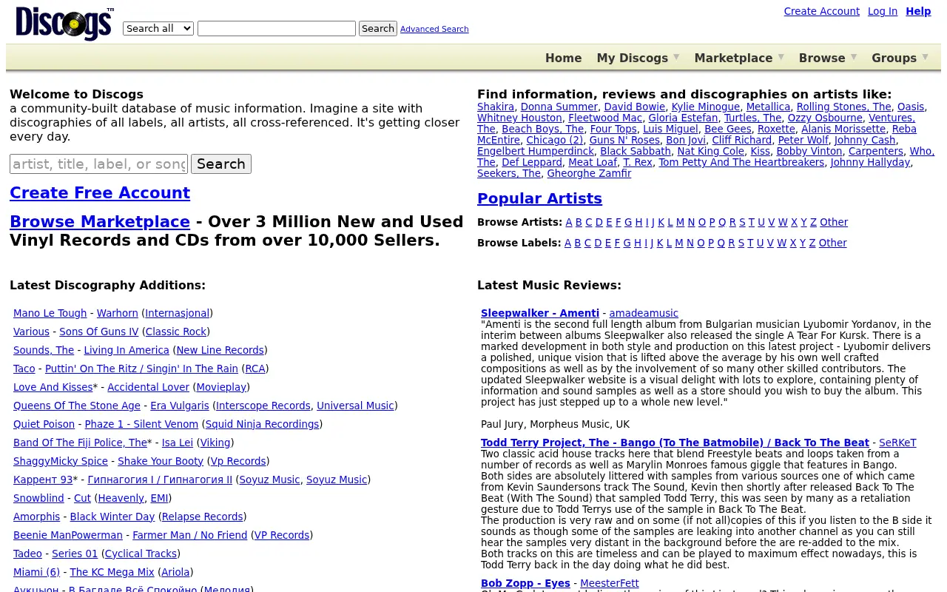
Task: Open Era Vulgaris release link
Action: pos(180,406)
